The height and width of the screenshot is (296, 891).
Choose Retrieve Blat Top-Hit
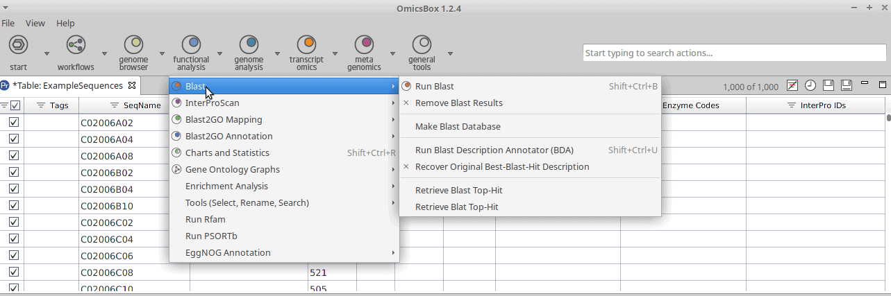tap(530, 207)
